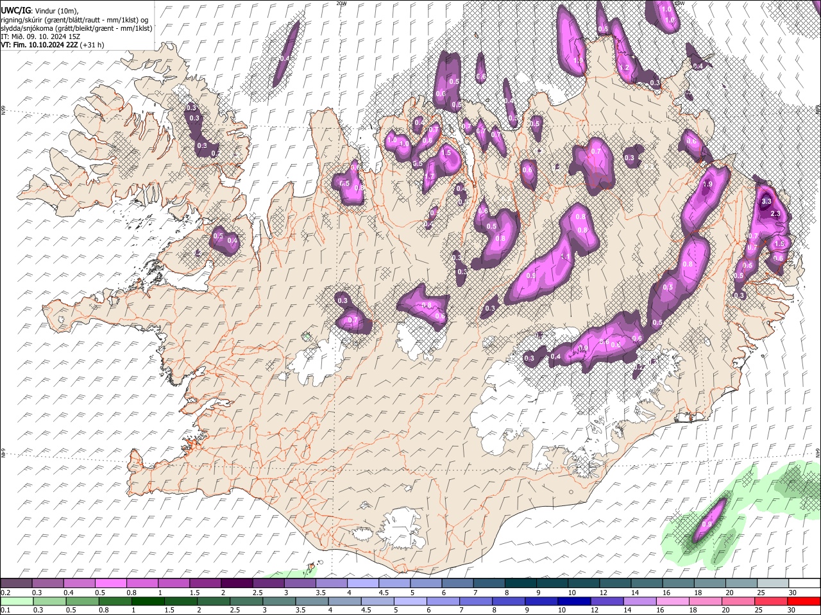Click the deep blue 10–12 swatch in lower legend row
This screenshot has height=615, width=821.
pos(575,601)
